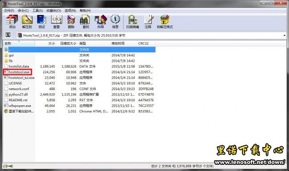Open the Commands (命令) menu
Image resolution: width=289 pixels, height=171 pixels.
point(23,11)
